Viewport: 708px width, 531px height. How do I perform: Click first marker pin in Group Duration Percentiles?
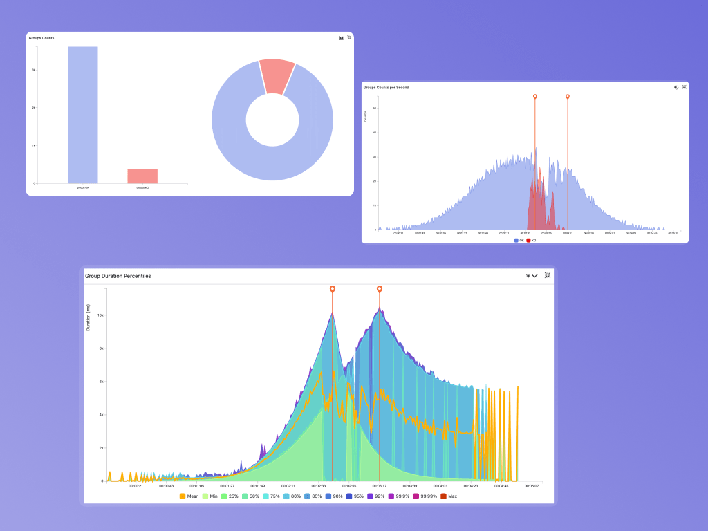coord(333,289)
